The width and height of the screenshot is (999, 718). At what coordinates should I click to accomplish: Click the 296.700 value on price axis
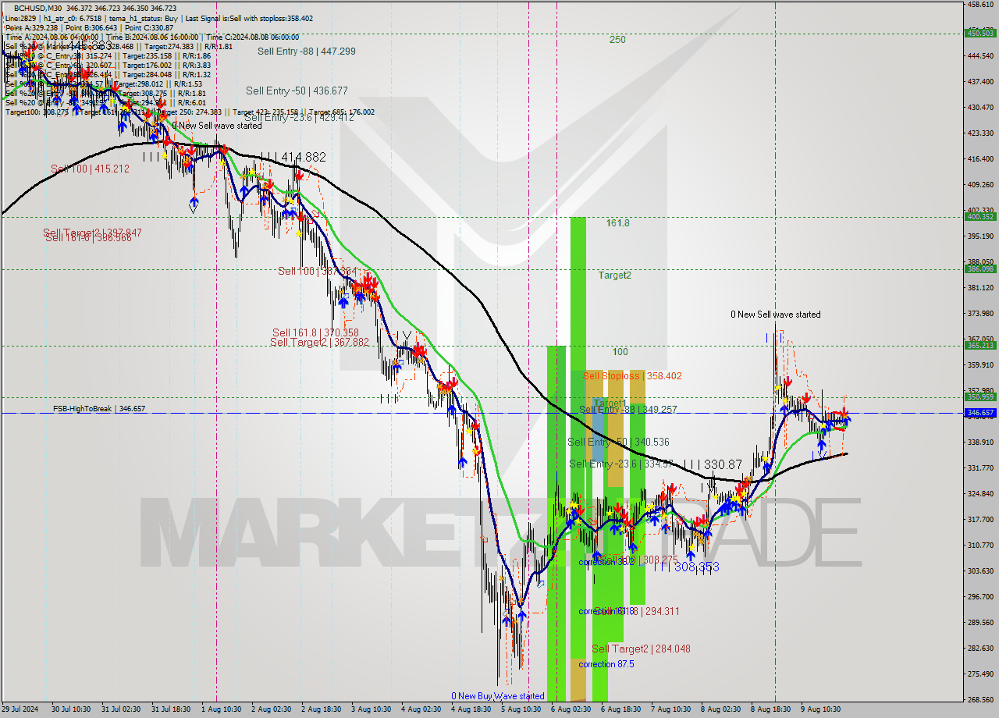pyautogui.click(x=980, y=597)
